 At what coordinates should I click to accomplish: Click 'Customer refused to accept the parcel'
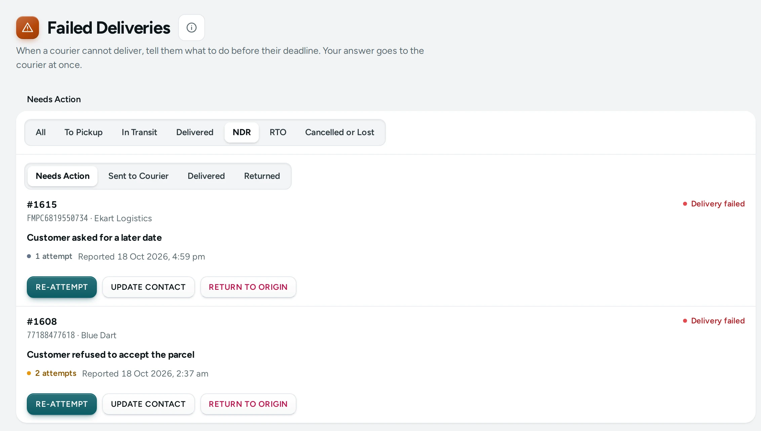(x=111, y=355)
